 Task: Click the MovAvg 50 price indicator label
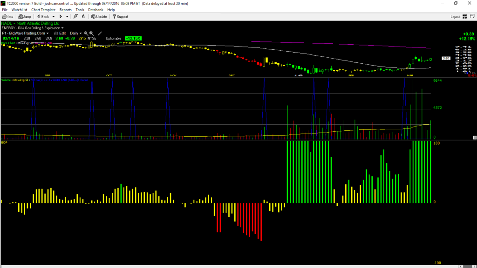[x=25, y=43]
